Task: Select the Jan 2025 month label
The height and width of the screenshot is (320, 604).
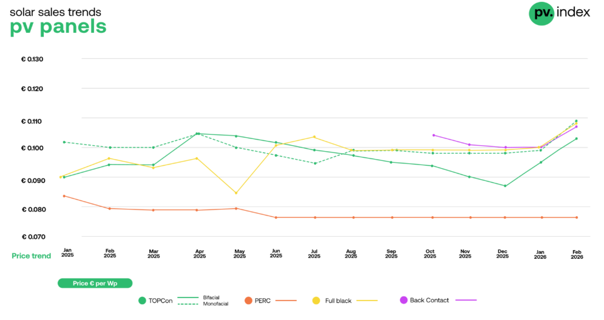Action: [67, 253]
